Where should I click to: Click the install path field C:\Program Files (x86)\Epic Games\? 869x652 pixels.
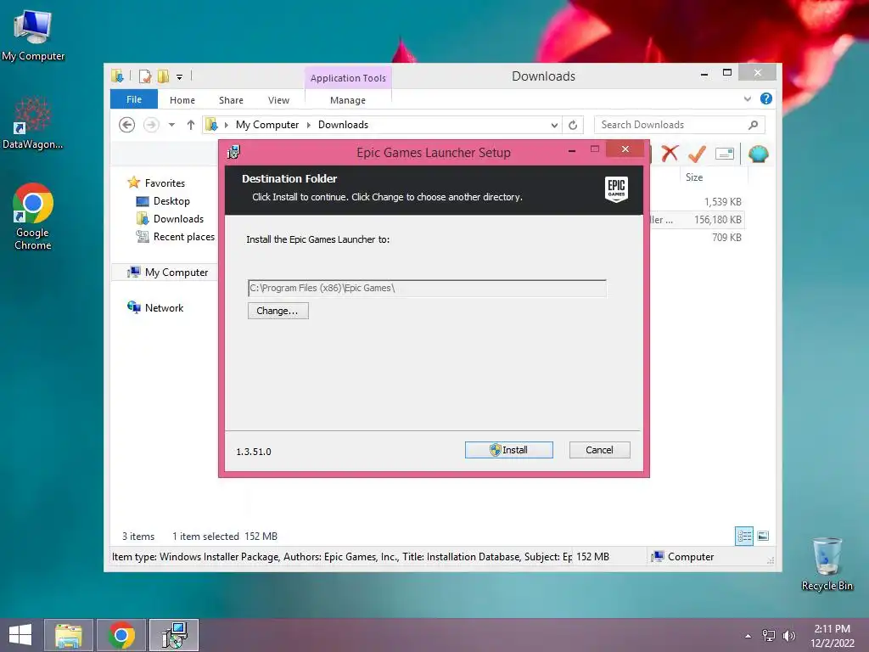pos(427,289)
